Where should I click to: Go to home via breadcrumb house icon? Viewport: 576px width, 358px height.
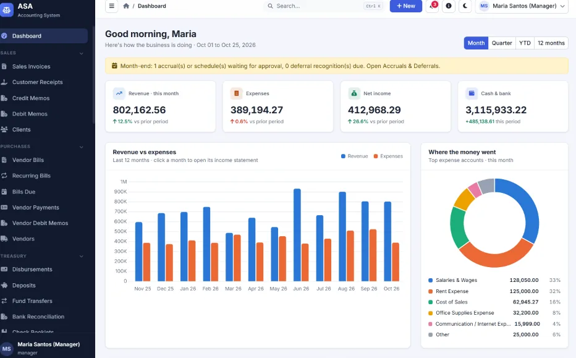click(126, 6)
